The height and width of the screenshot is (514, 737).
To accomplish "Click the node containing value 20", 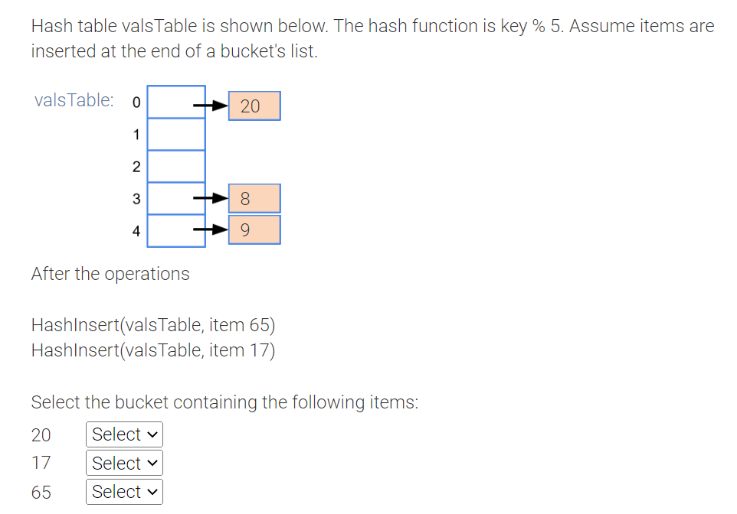I will pos(254,106).
